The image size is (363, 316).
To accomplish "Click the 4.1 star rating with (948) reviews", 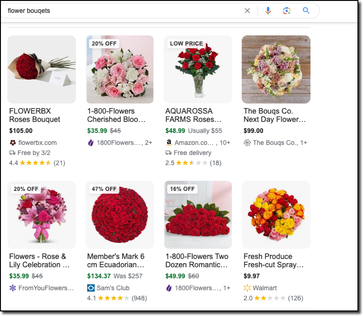I will coord(117,298).
